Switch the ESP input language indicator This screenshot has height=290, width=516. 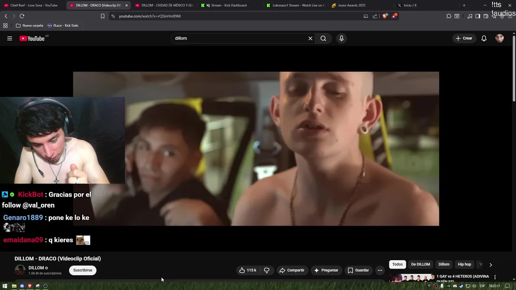tap(482, 286)
